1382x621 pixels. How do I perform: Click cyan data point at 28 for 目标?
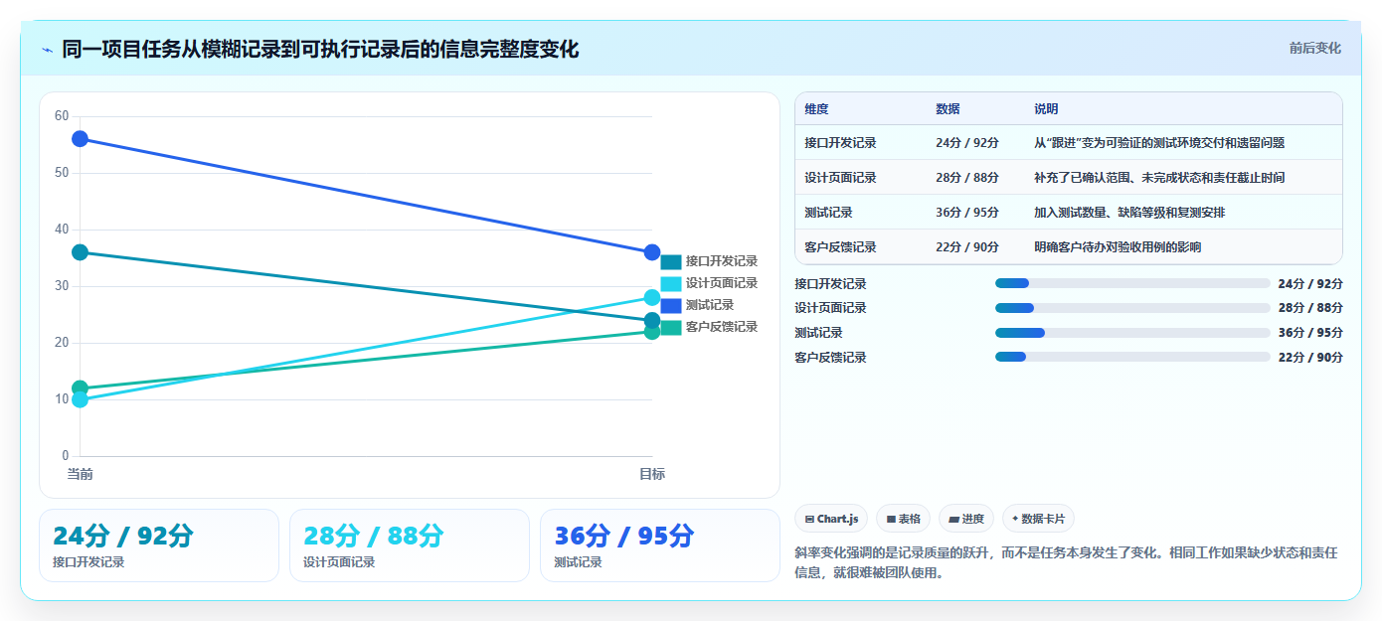652,297
